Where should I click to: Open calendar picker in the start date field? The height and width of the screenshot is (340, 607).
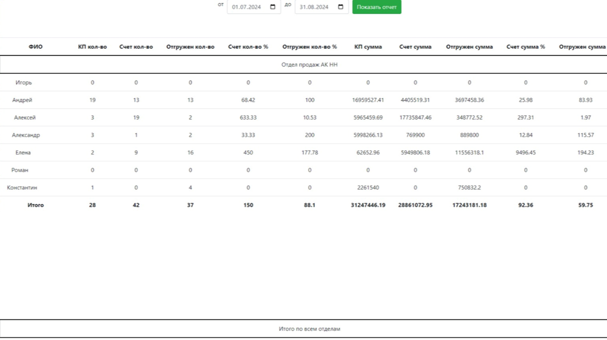pos(273,7)
